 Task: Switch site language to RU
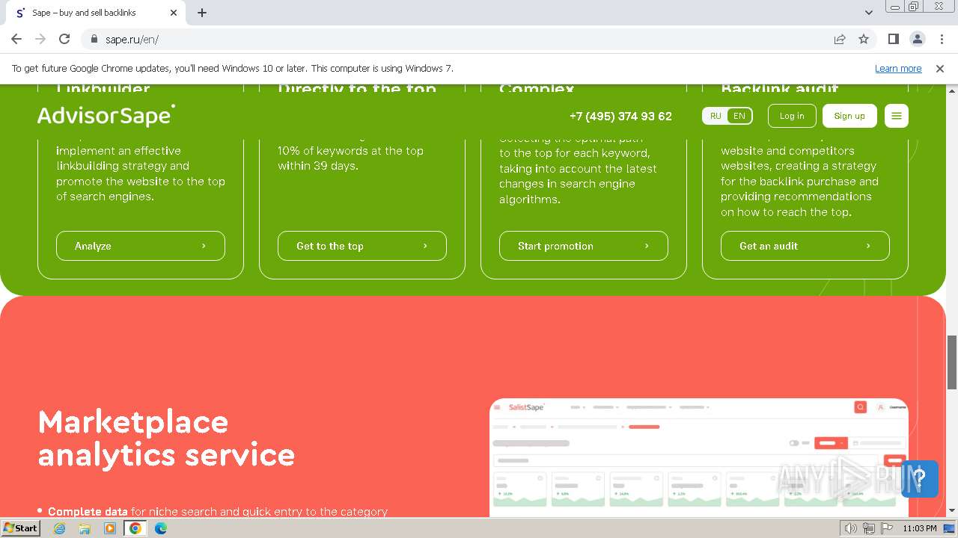[x=716, y=116]
